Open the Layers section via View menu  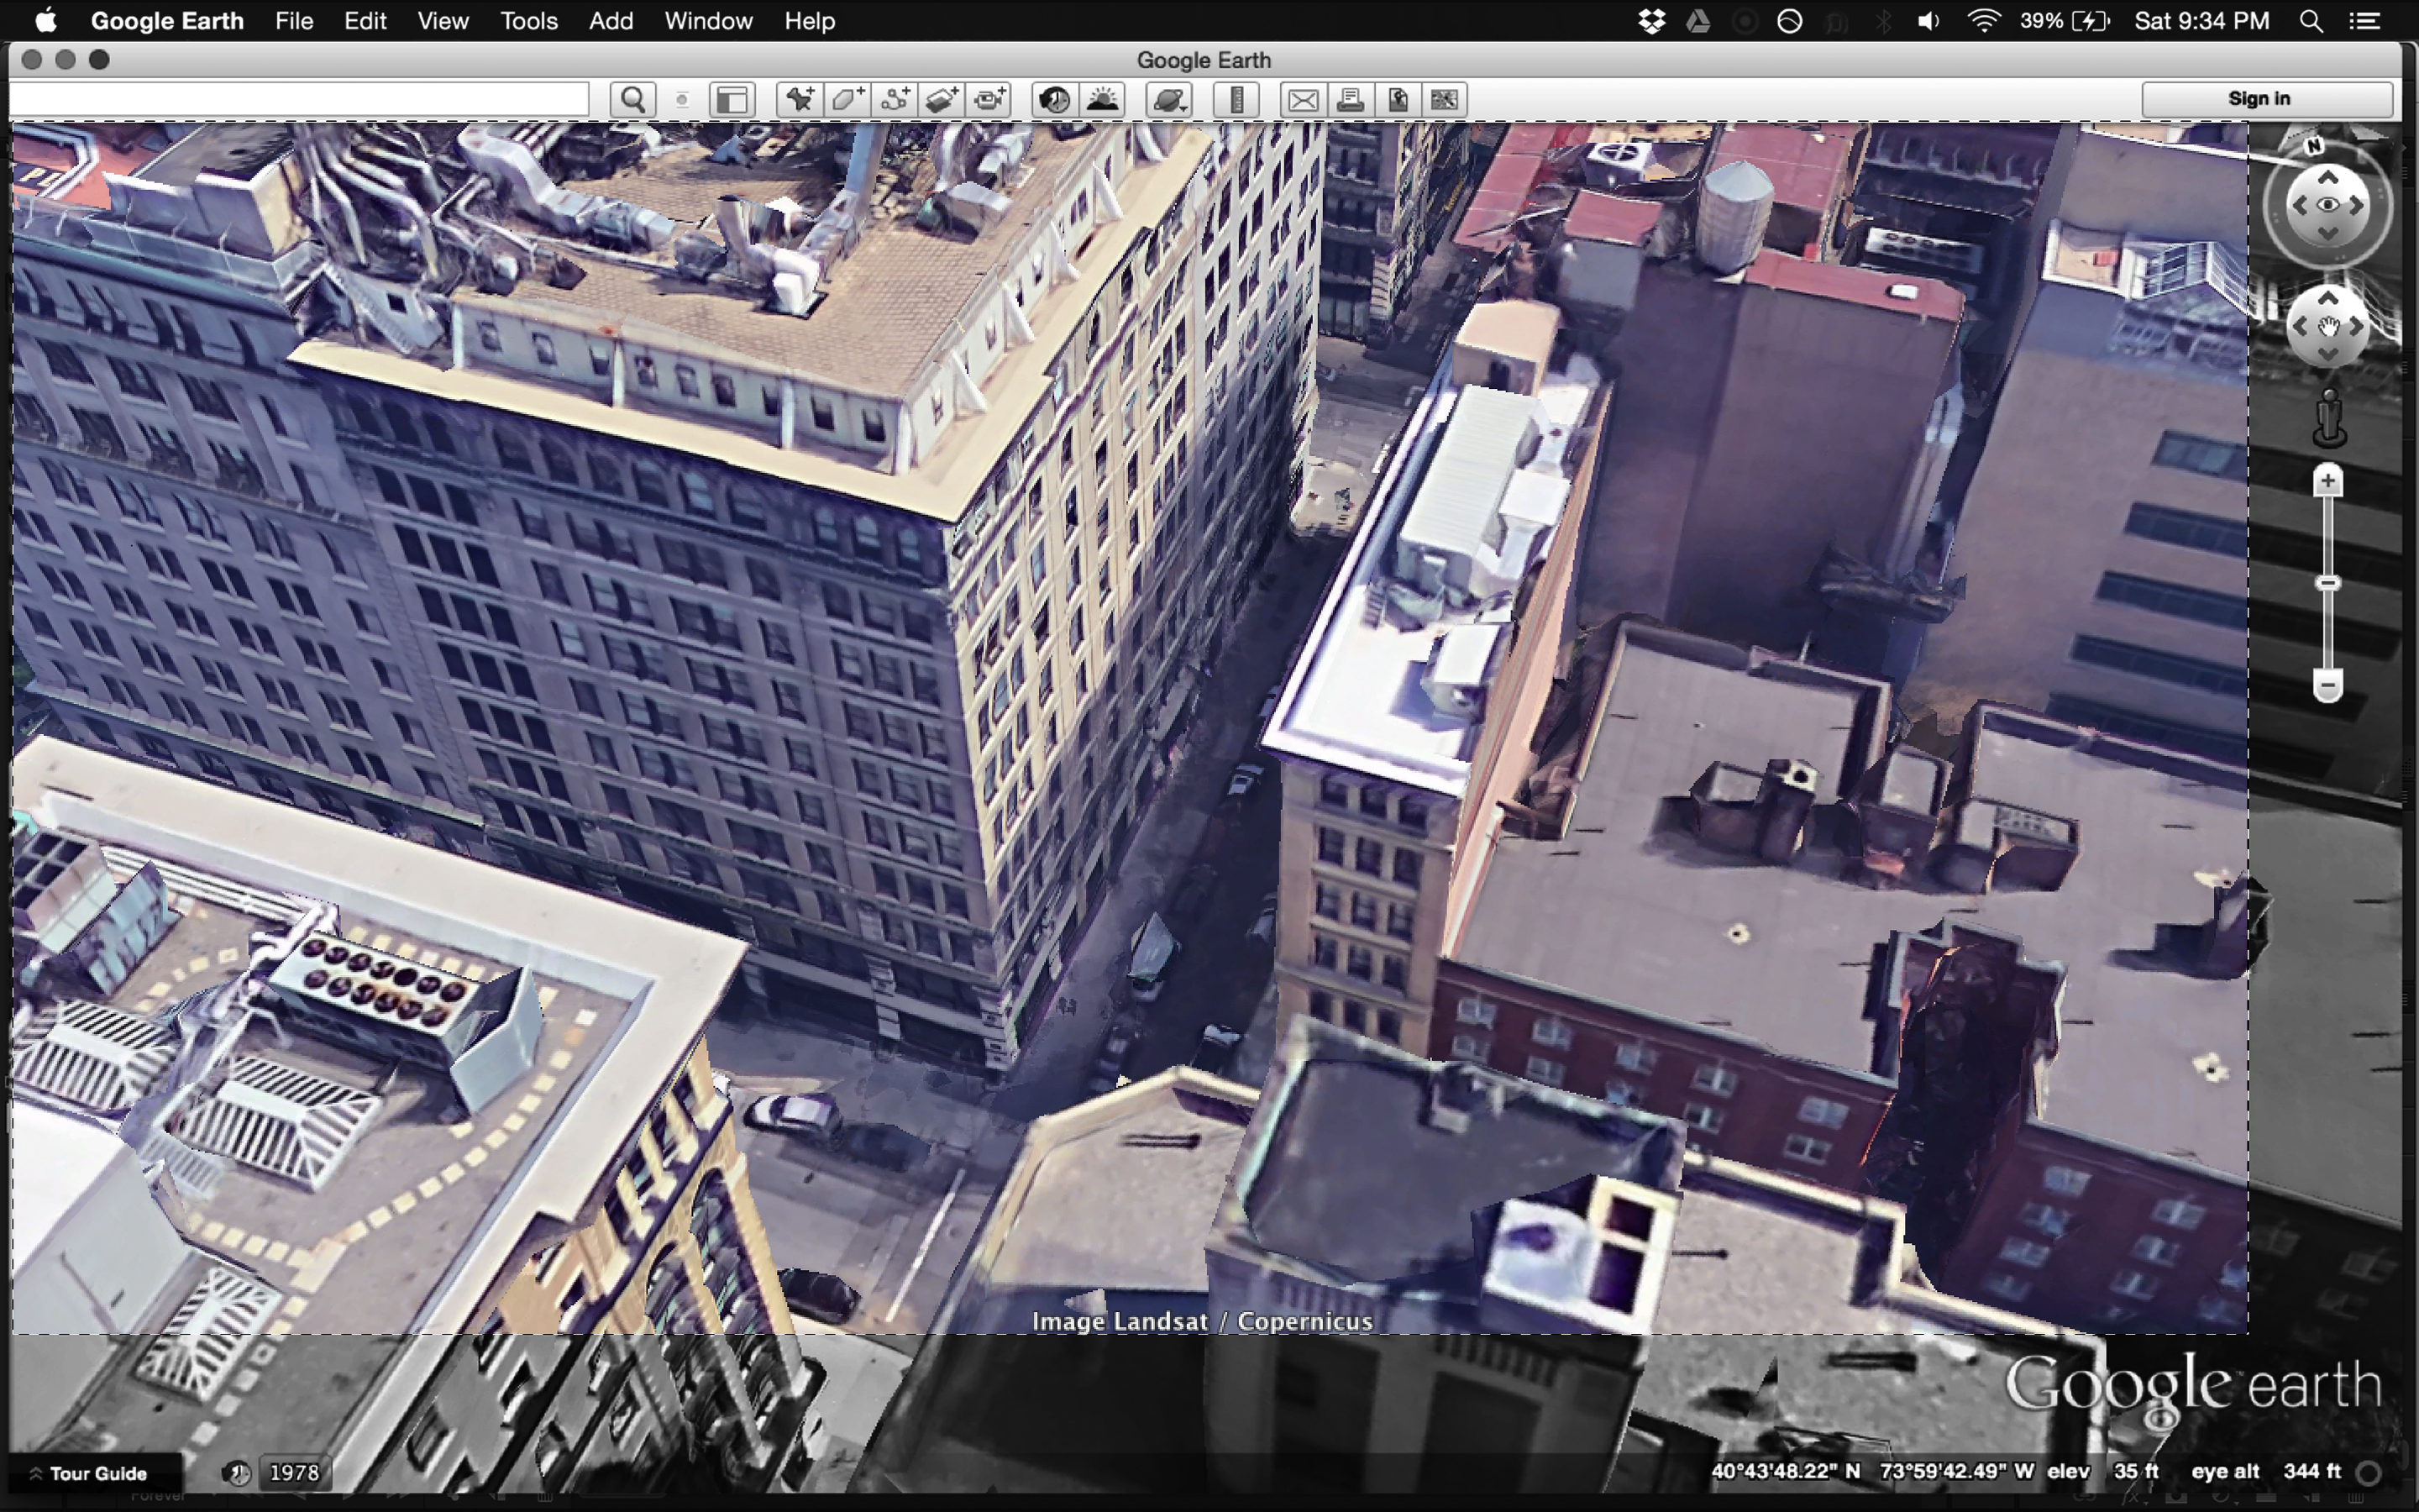[442, 21]
